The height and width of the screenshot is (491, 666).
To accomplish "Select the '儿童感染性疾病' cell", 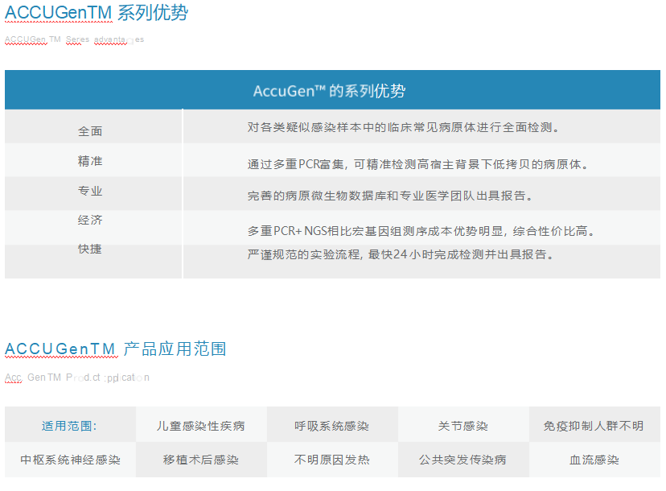I will coord(200,426).
